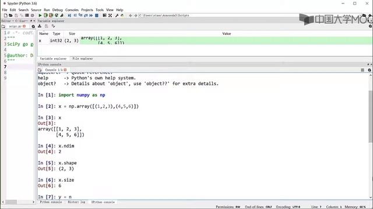Open Preferences with the wrench icon
This screenshot has height=209, width=373.
(x=117, y=16)
